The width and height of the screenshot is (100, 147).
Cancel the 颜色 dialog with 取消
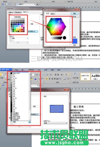click(75, 17)
